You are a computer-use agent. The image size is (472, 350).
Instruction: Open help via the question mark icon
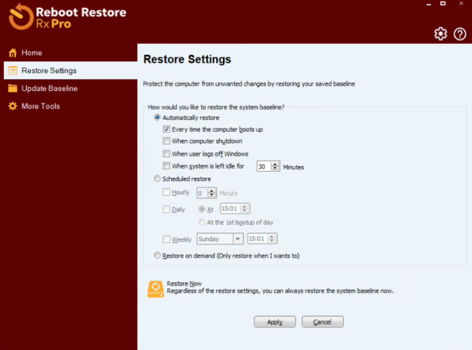[460, 34]
